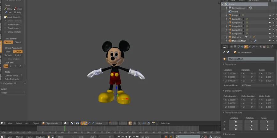Hide the Lamp object via eye icon
Image resolution: width=277 pixels, height=138 pixels.
(x=270, y=15)
